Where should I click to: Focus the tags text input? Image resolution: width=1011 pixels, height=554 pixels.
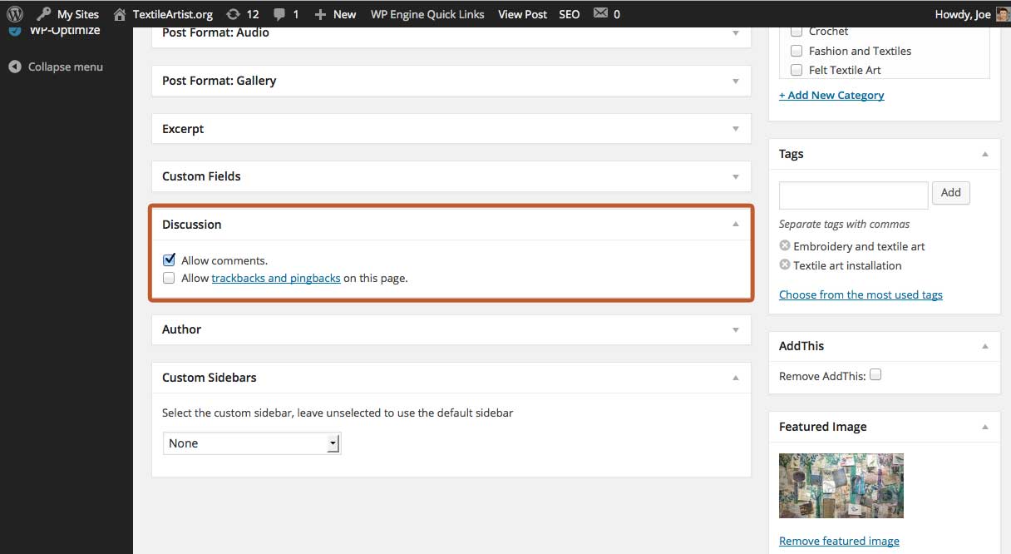click(x=853, y=195)
